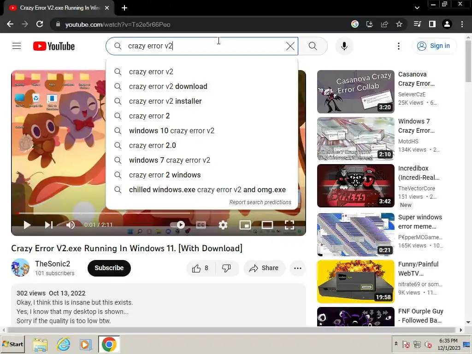The height and width of the screenshot is (354, 472).
Task: Go to the YouTube home logo
Action: [54, 46]
